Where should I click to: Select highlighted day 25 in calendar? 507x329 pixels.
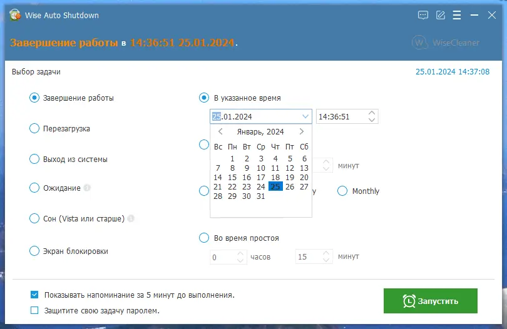(x=275, y=187)
